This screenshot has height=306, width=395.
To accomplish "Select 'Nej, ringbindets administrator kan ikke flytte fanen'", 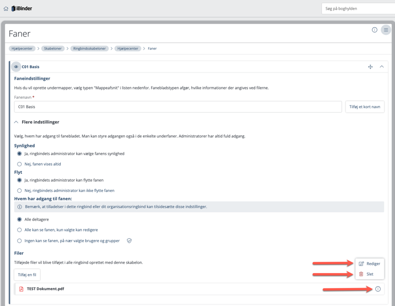I will click(20, 190).
